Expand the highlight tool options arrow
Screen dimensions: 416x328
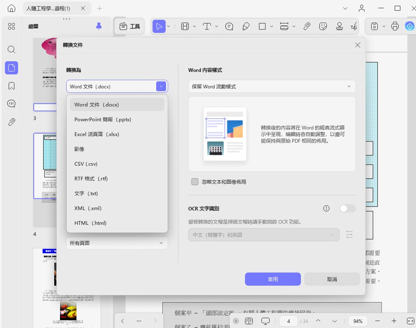click(x=194, y=26)
